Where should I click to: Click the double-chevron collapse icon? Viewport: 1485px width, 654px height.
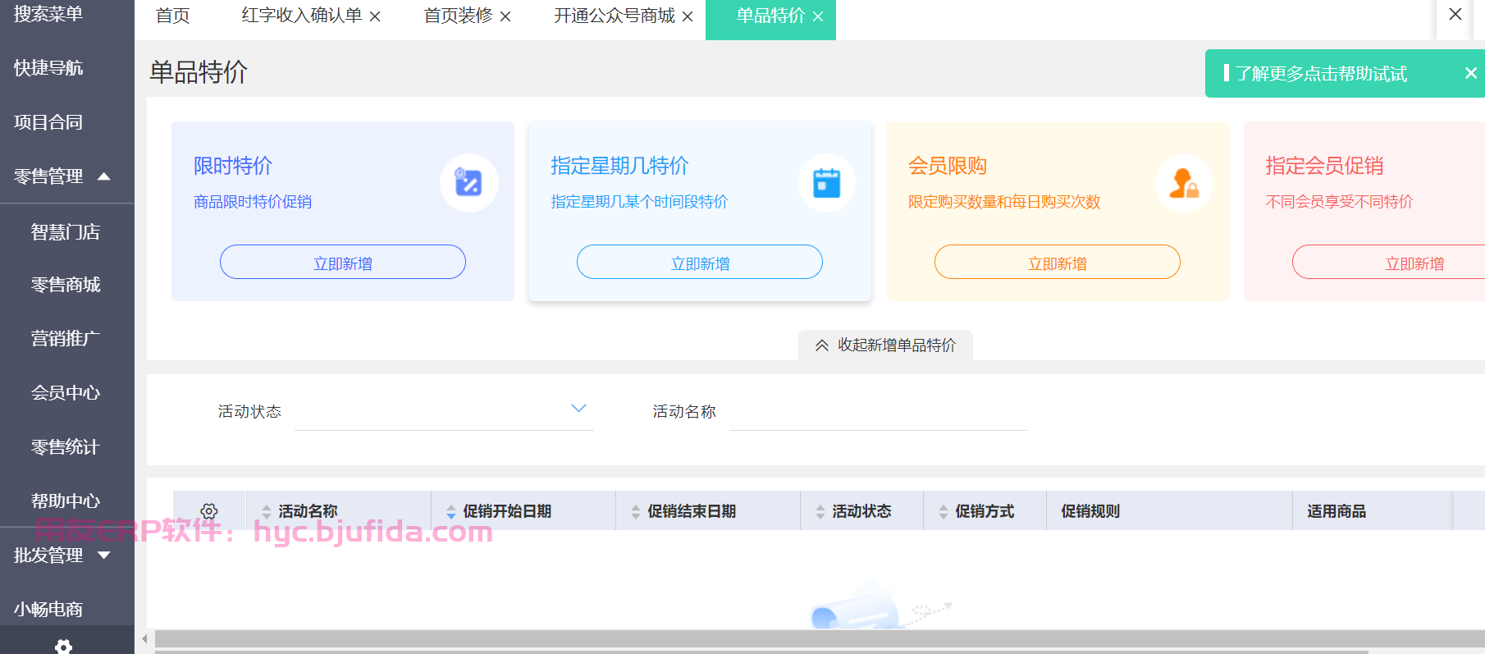822,345
